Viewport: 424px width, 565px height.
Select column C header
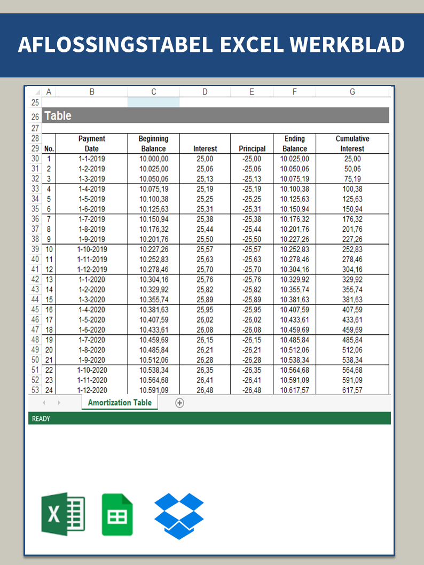point(153,92)
